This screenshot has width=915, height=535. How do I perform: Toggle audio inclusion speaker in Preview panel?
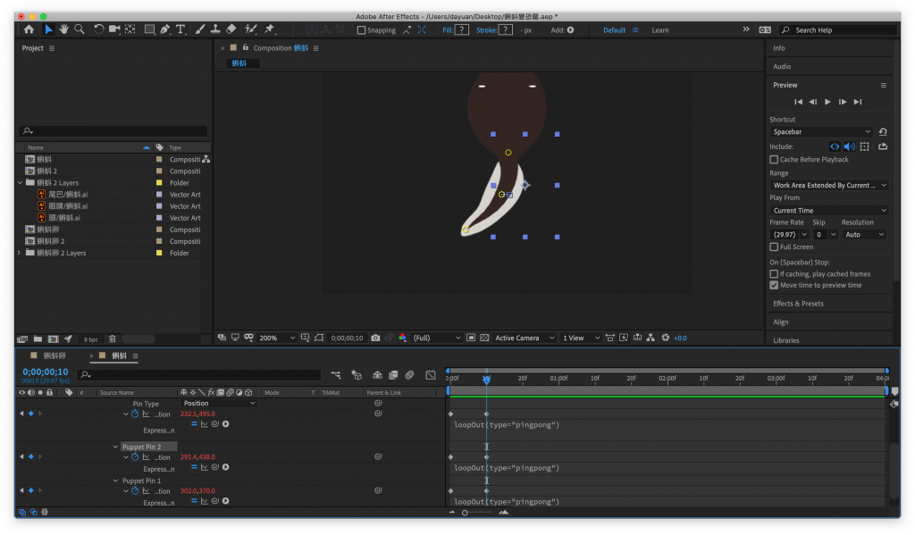[850, 146]
